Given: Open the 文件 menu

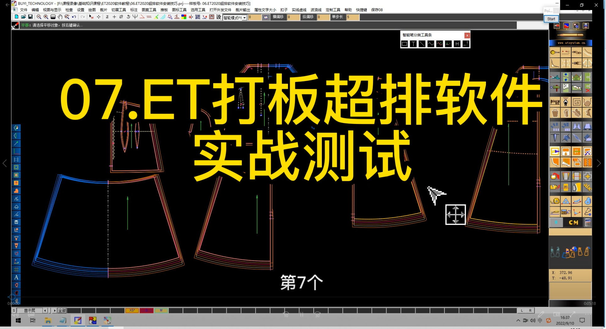Looking at the screenshot, I should (24, 10).
